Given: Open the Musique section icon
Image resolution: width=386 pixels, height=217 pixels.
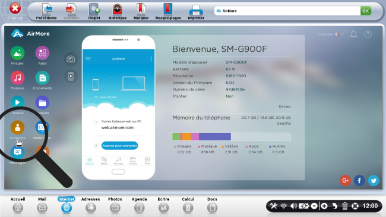Looking at the screenshot, I should (17, 78).
